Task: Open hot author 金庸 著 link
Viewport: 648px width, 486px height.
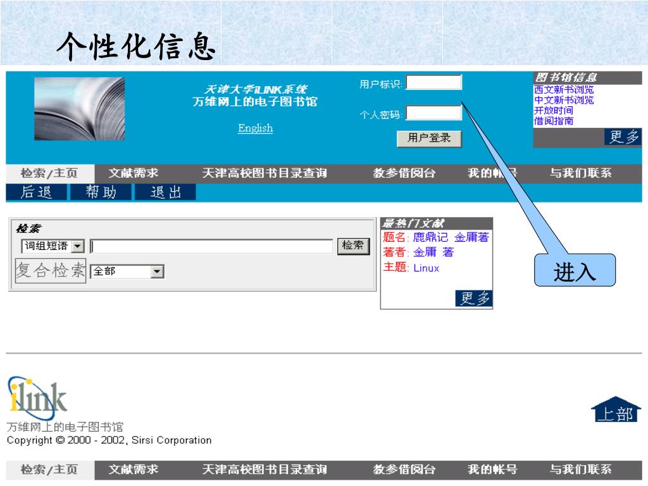Action: tap(433, 252)
